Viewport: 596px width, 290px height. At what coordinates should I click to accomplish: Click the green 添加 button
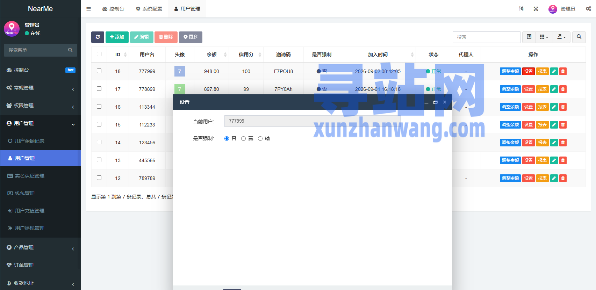pyautogui.click(x=117, y=37)
